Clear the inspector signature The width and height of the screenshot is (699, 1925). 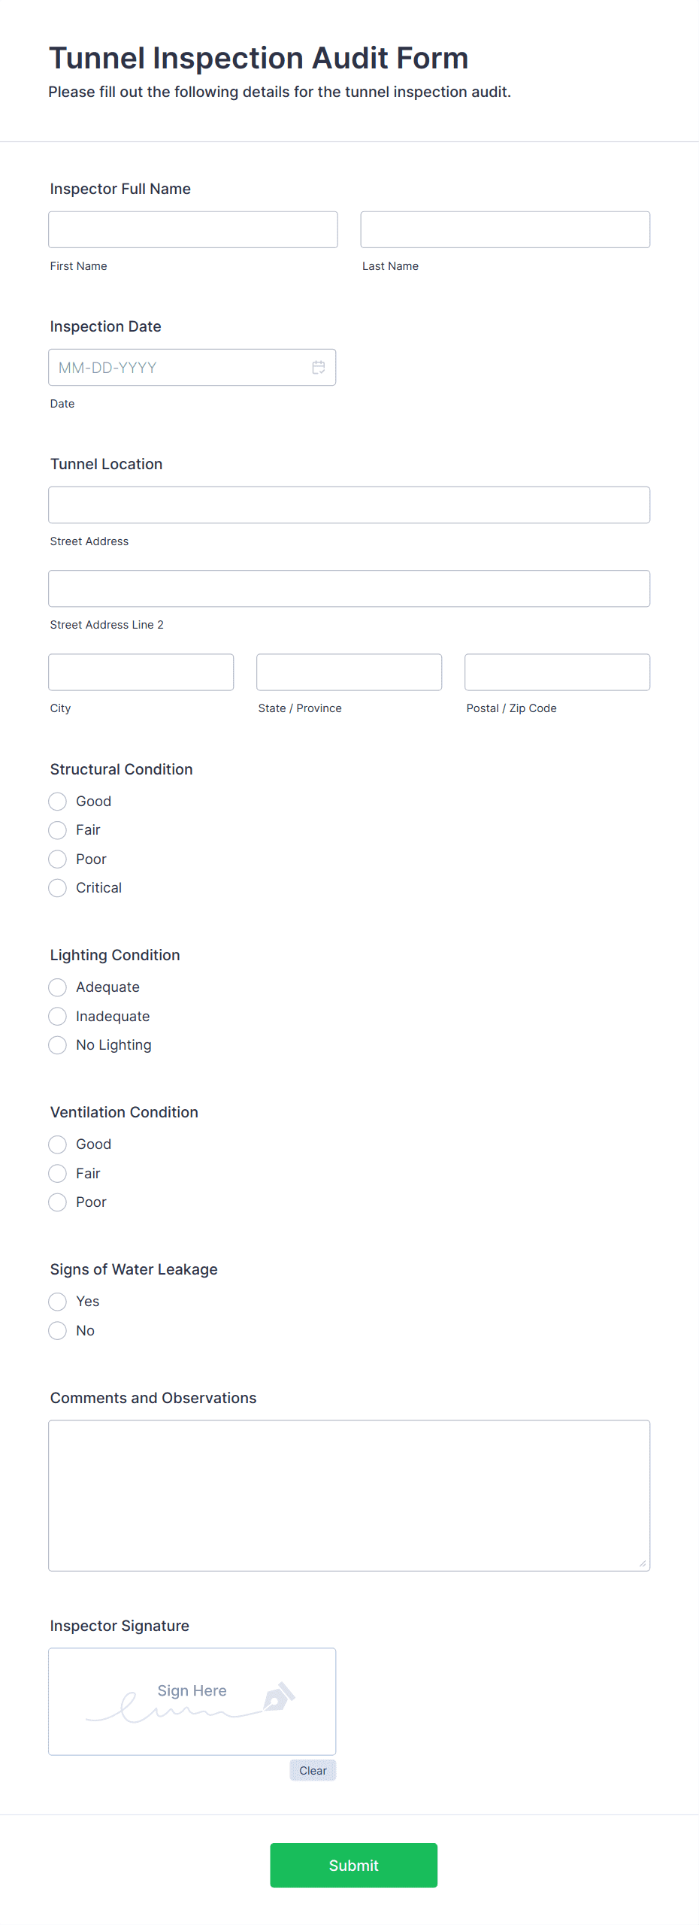tap(313, 1770)
